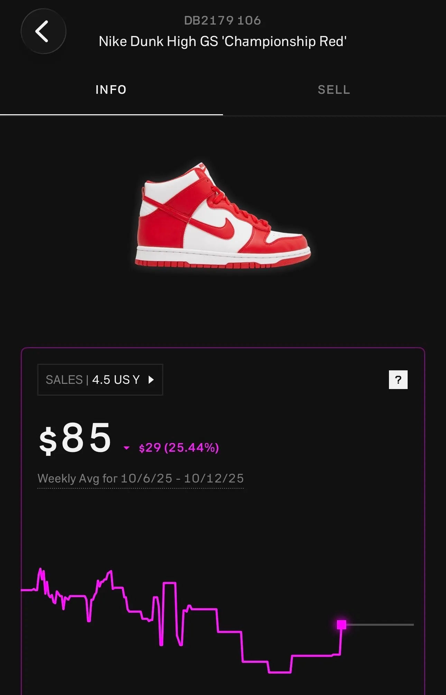Open the SALES 4.5 US Y size dropdown
Screen dimensions: 446x695
click(x=100, y=380)
